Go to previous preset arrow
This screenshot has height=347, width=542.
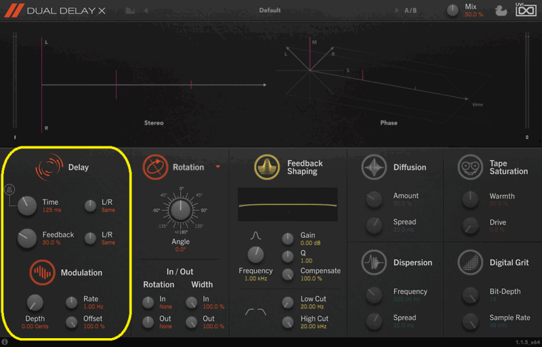coord(146,10)
